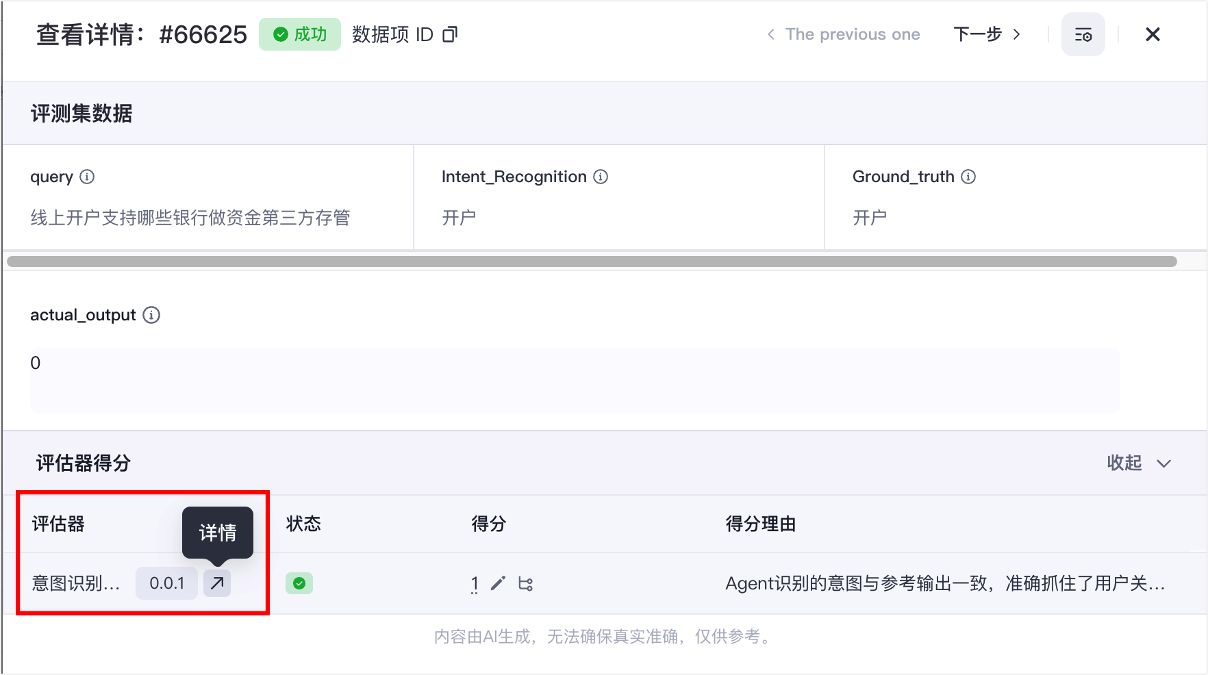The width and height of the screenshot is (1208, 675).
Task: Go to 下一步 item
Action: click(986, 34)
